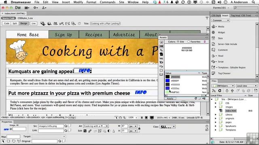Viewport: 259px width, 145px height.
Task: Select the #0000ff color swatch
Action: coord(168,81)
